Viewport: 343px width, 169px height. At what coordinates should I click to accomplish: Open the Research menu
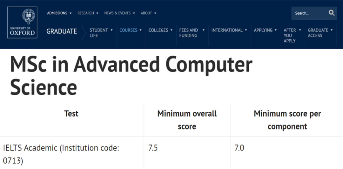(85, 13)
